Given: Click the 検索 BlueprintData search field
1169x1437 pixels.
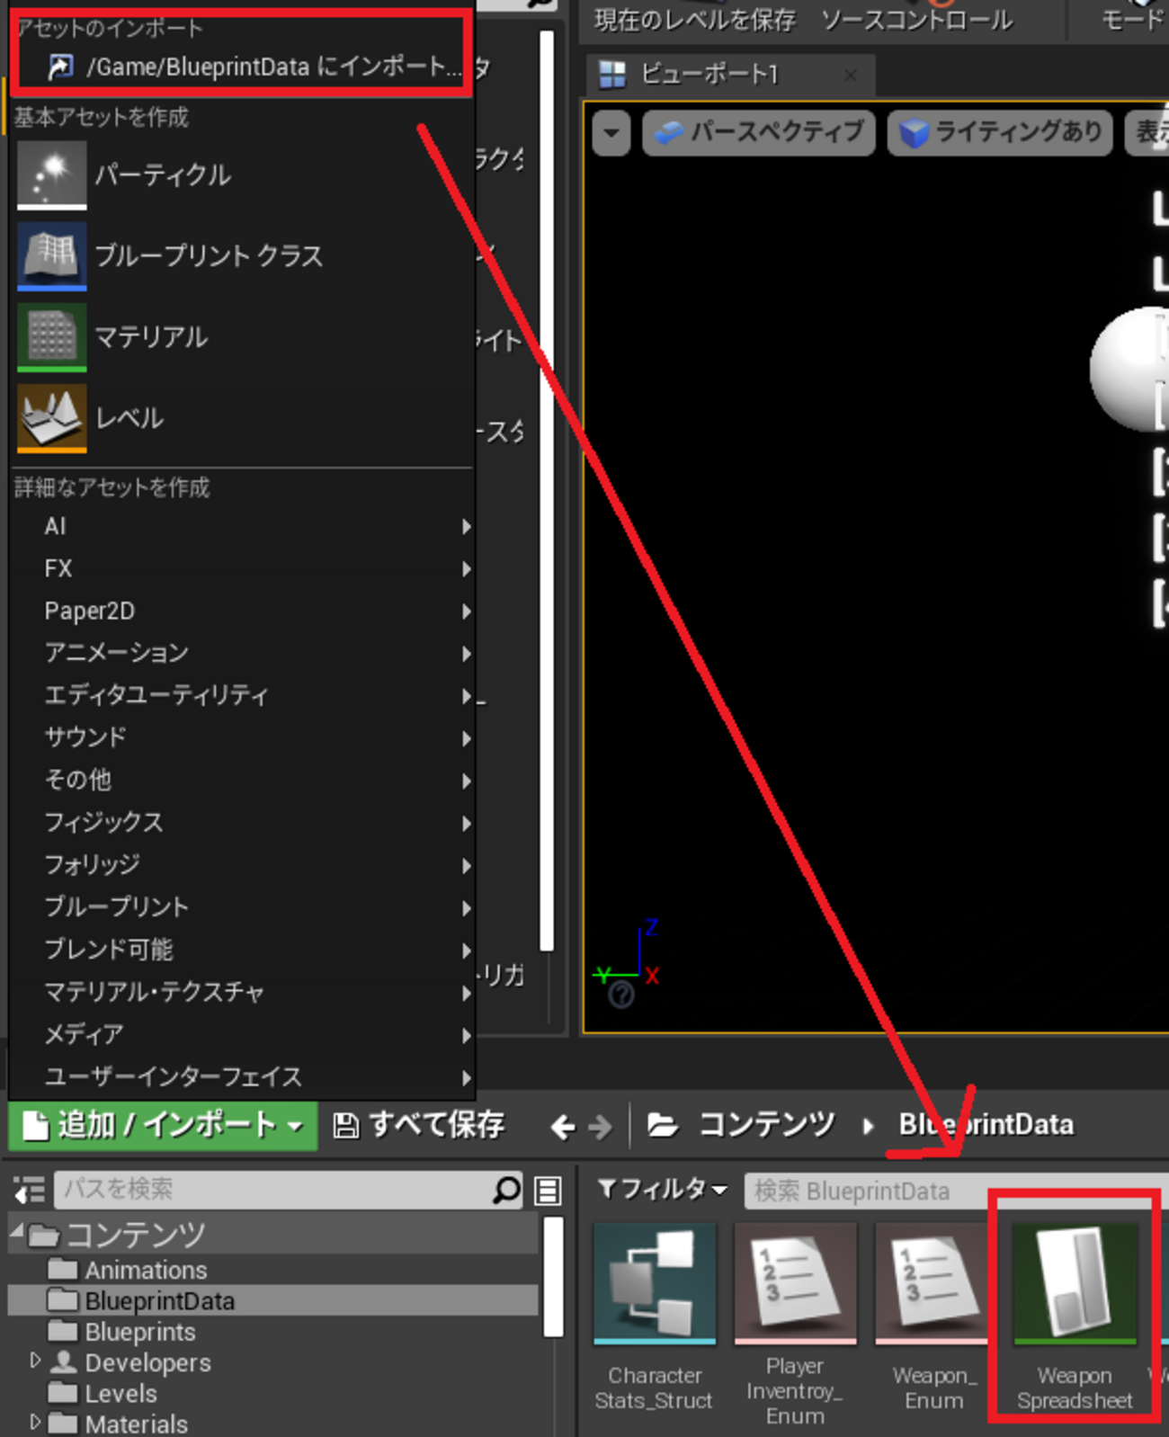Looking at the screenshot, I should tap(957, 1192).
